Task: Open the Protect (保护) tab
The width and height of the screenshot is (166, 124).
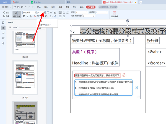Action: pyautogui.click(x=74, y=7)
